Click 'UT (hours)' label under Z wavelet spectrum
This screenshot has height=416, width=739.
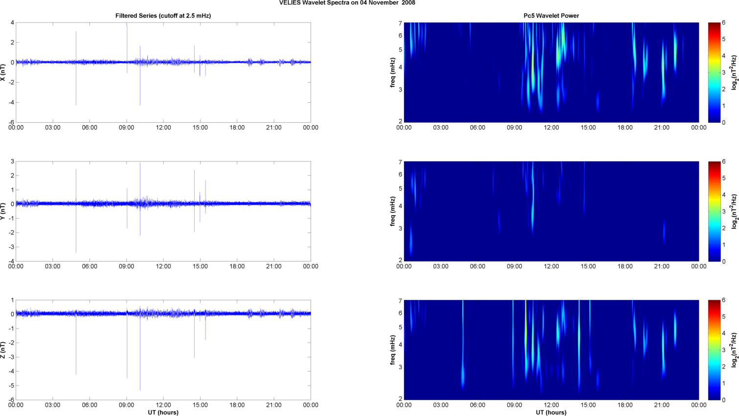(551, 413)
